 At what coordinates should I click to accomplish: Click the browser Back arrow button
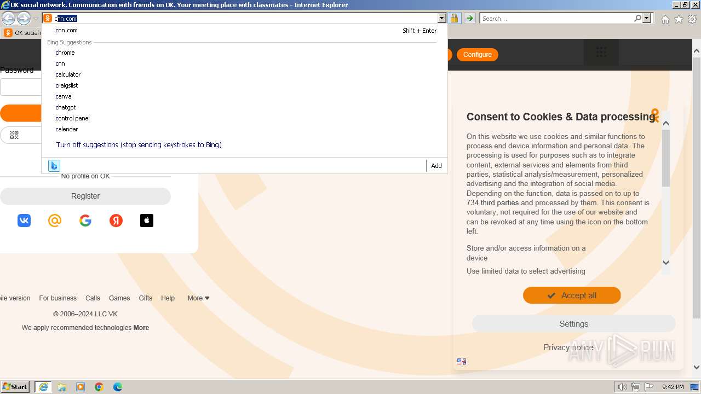(x=8, y=19)
